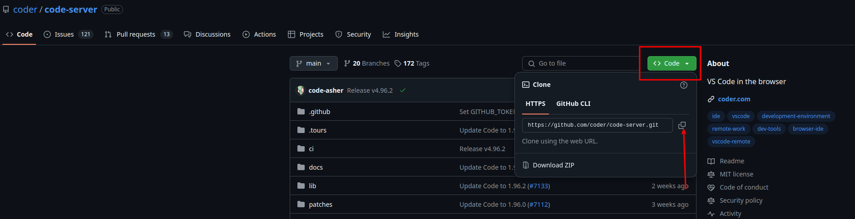Expand the main branch dropdown
The height and width of the screenshot is (219, 855).
[x=313, y=63]
